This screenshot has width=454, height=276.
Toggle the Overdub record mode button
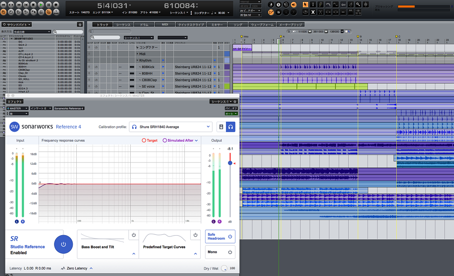pyautogui.click(x=49, y=12)
